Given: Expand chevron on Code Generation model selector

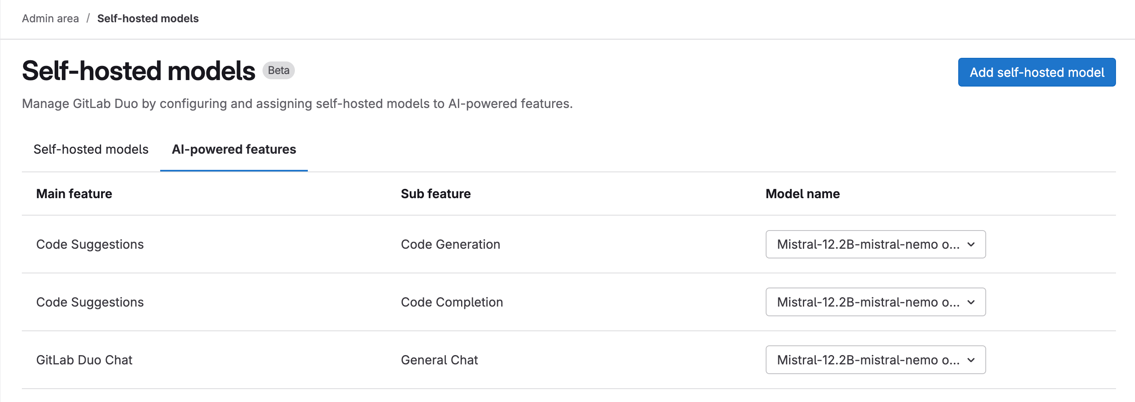Looking at the screenshot, I should click(x=971, y=244).
